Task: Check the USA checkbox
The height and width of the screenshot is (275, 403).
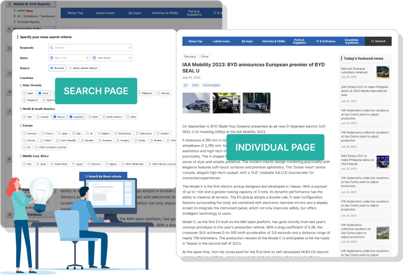Action: pyautogui.click(x=25, y=117)
